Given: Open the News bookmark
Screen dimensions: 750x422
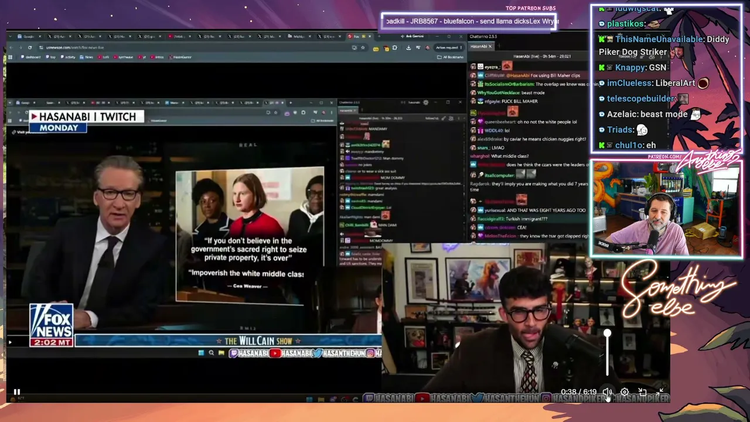Looking at the screenshot, I should (x=87, y=57).
